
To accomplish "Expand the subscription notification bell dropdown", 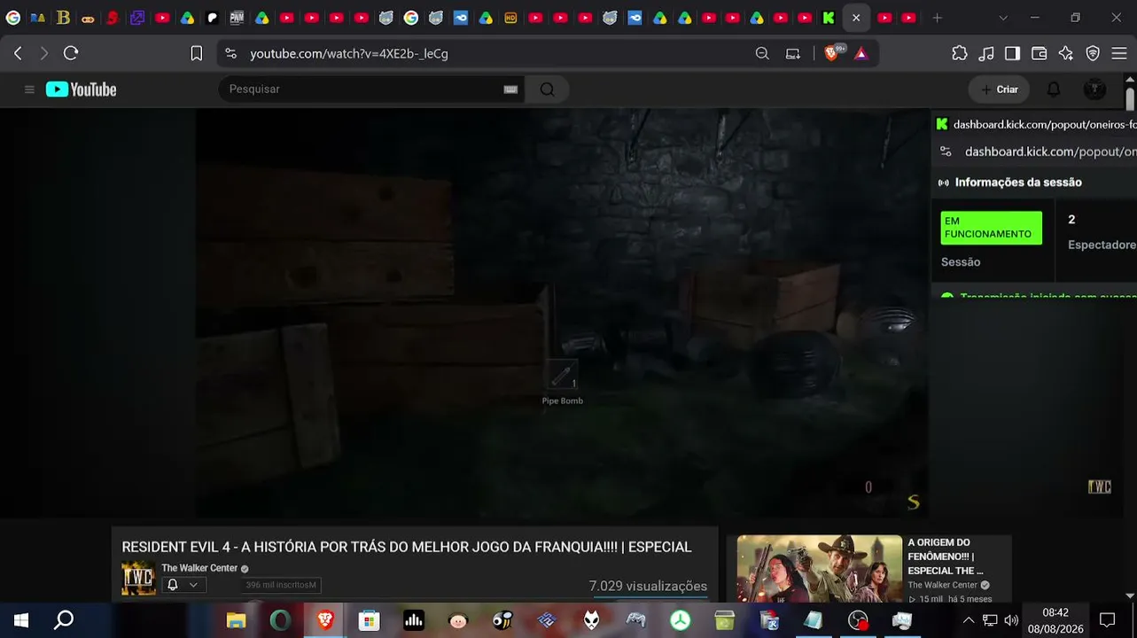I will pyautogui.click(x=183, y=585).
